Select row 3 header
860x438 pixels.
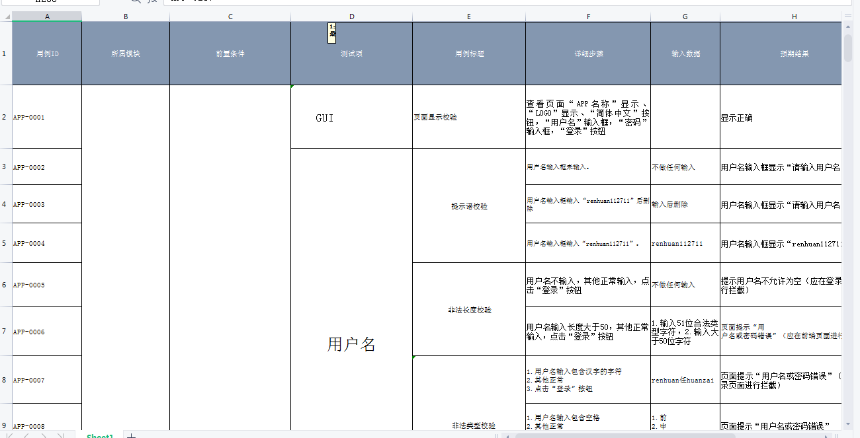point(6,166)
